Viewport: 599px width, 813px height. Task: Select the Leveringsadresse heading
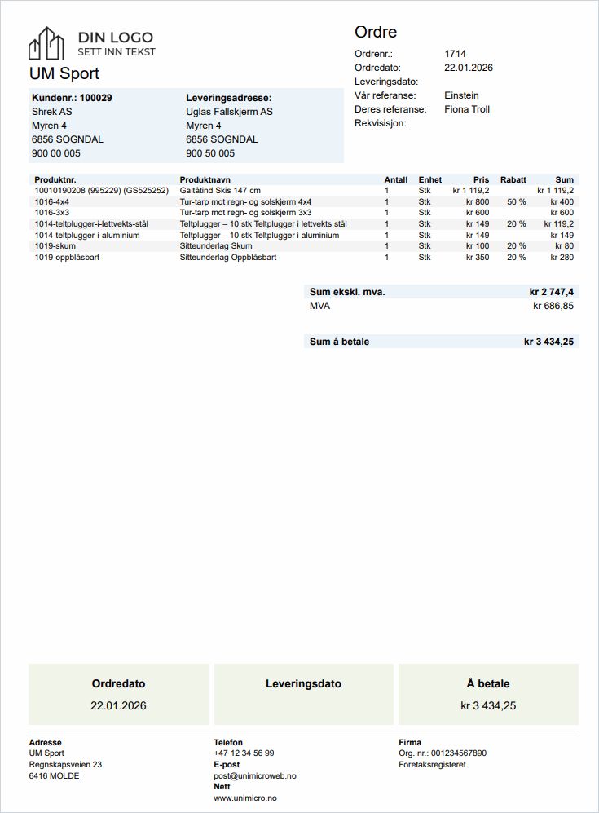pos(228,98)
